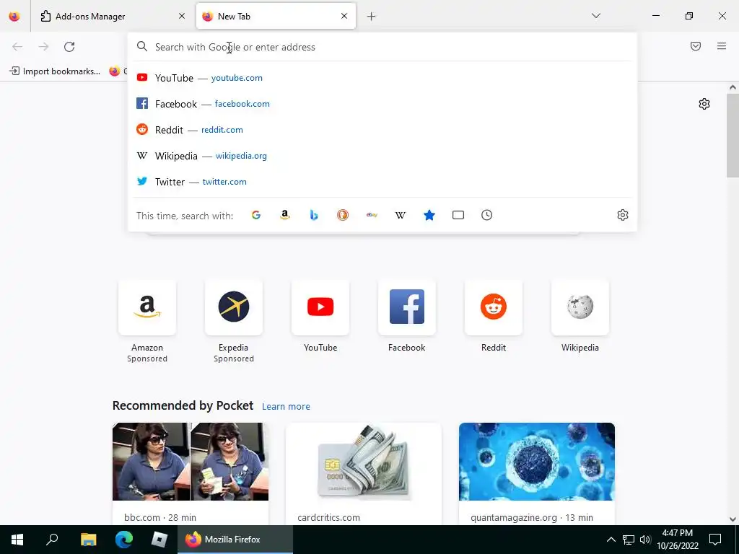Image resolution: width=739 pixels, height=554 pixels.
Task: Show hidden system tray icons
Action: [x=611, y=540]
